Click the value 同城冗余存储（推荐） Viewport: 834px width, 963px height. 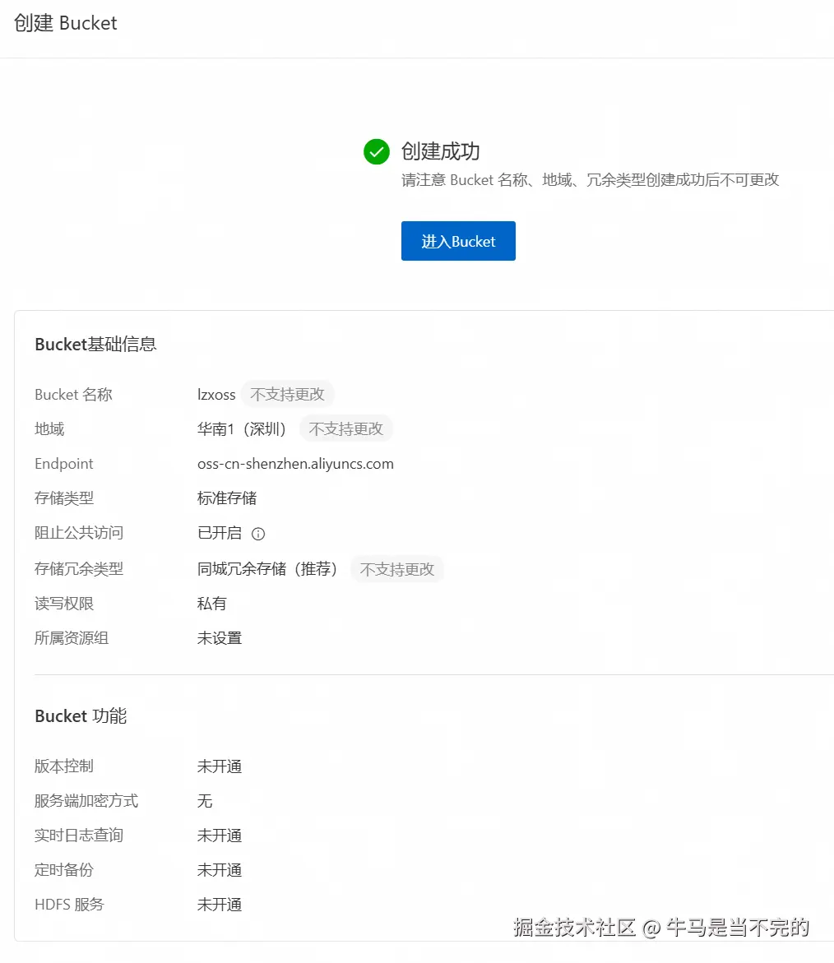point(268,569)
